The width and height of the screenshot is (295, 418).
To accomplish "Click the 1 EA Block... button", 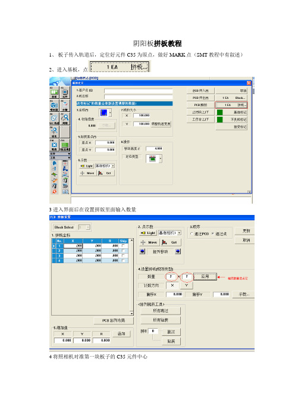I will (x=231, y=98).
